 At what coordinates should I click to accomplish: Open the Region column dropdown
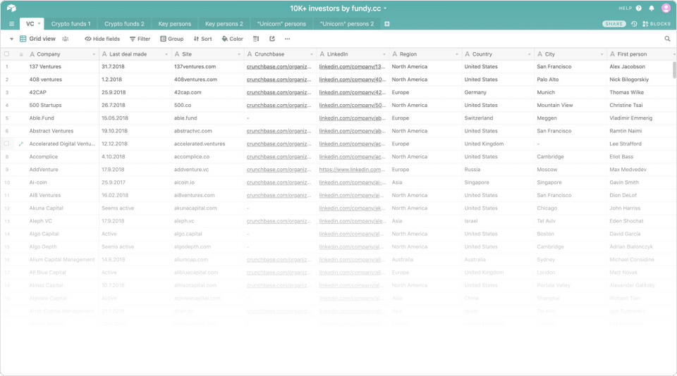tap(456, 54)
